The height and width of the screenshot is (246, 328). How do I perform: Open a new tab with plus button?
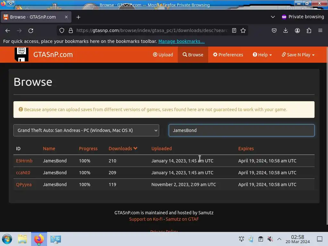point(78,17)
